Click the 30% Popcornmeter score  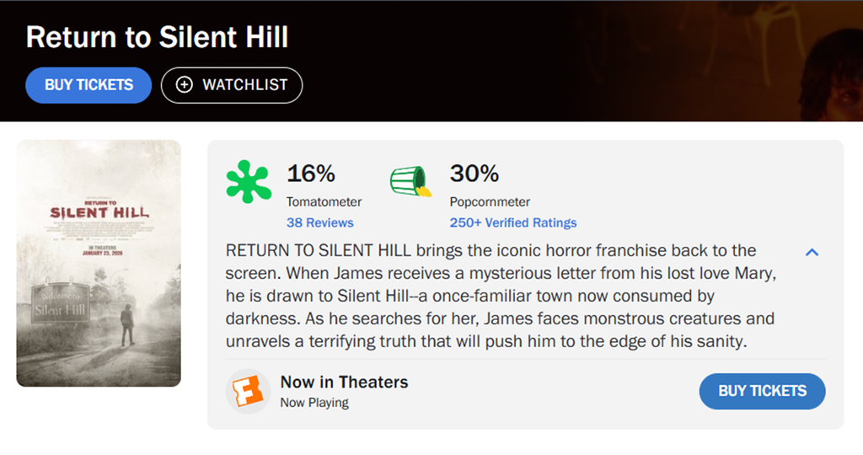[474, 174]
